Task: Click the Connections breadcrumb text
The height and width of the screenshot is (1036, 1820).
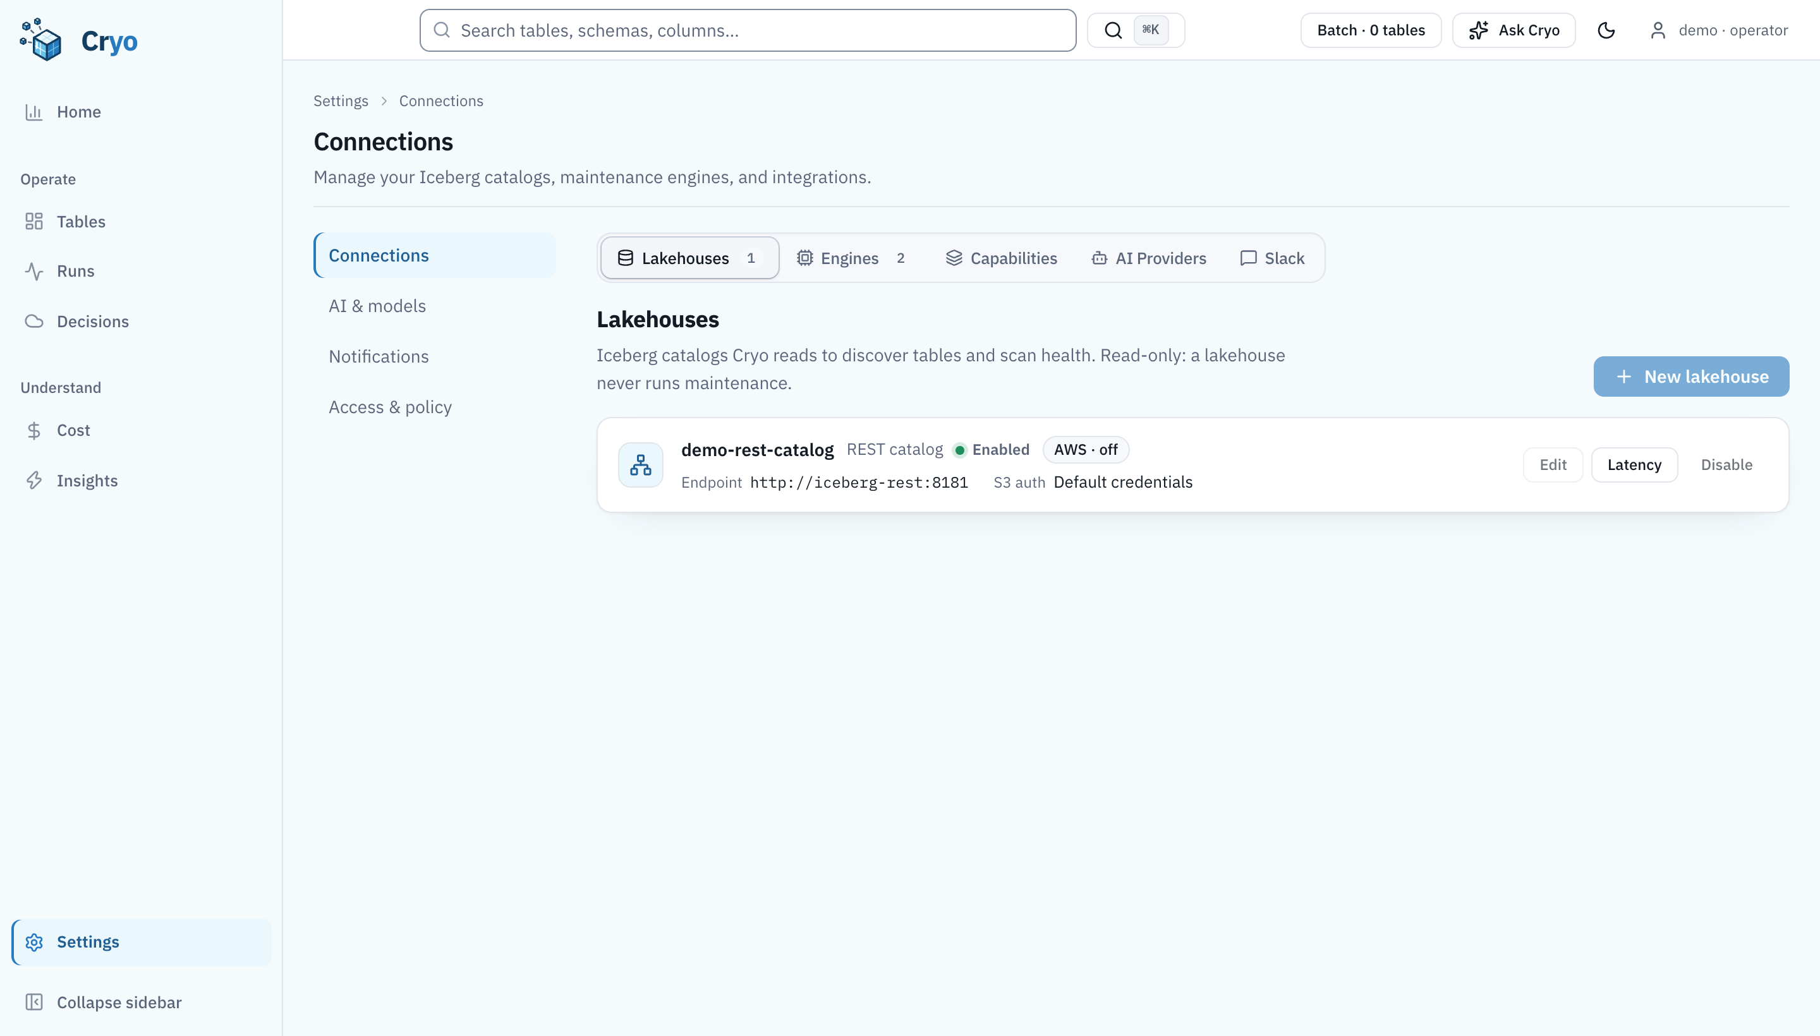Action: [x=441, y=101]
